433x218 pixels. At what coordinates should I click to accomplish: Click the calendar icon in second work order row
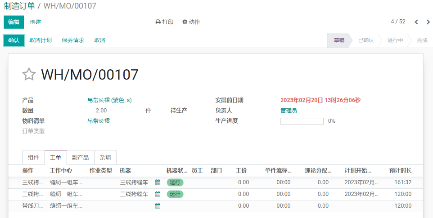pyautogui.click(x=158, y=194)
